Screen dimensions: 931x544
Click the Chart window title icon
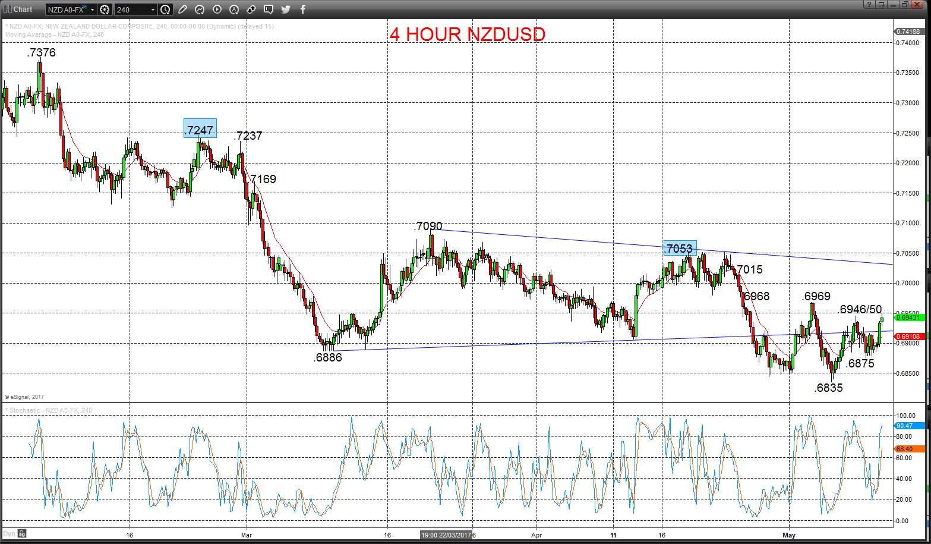coord(8,10)
